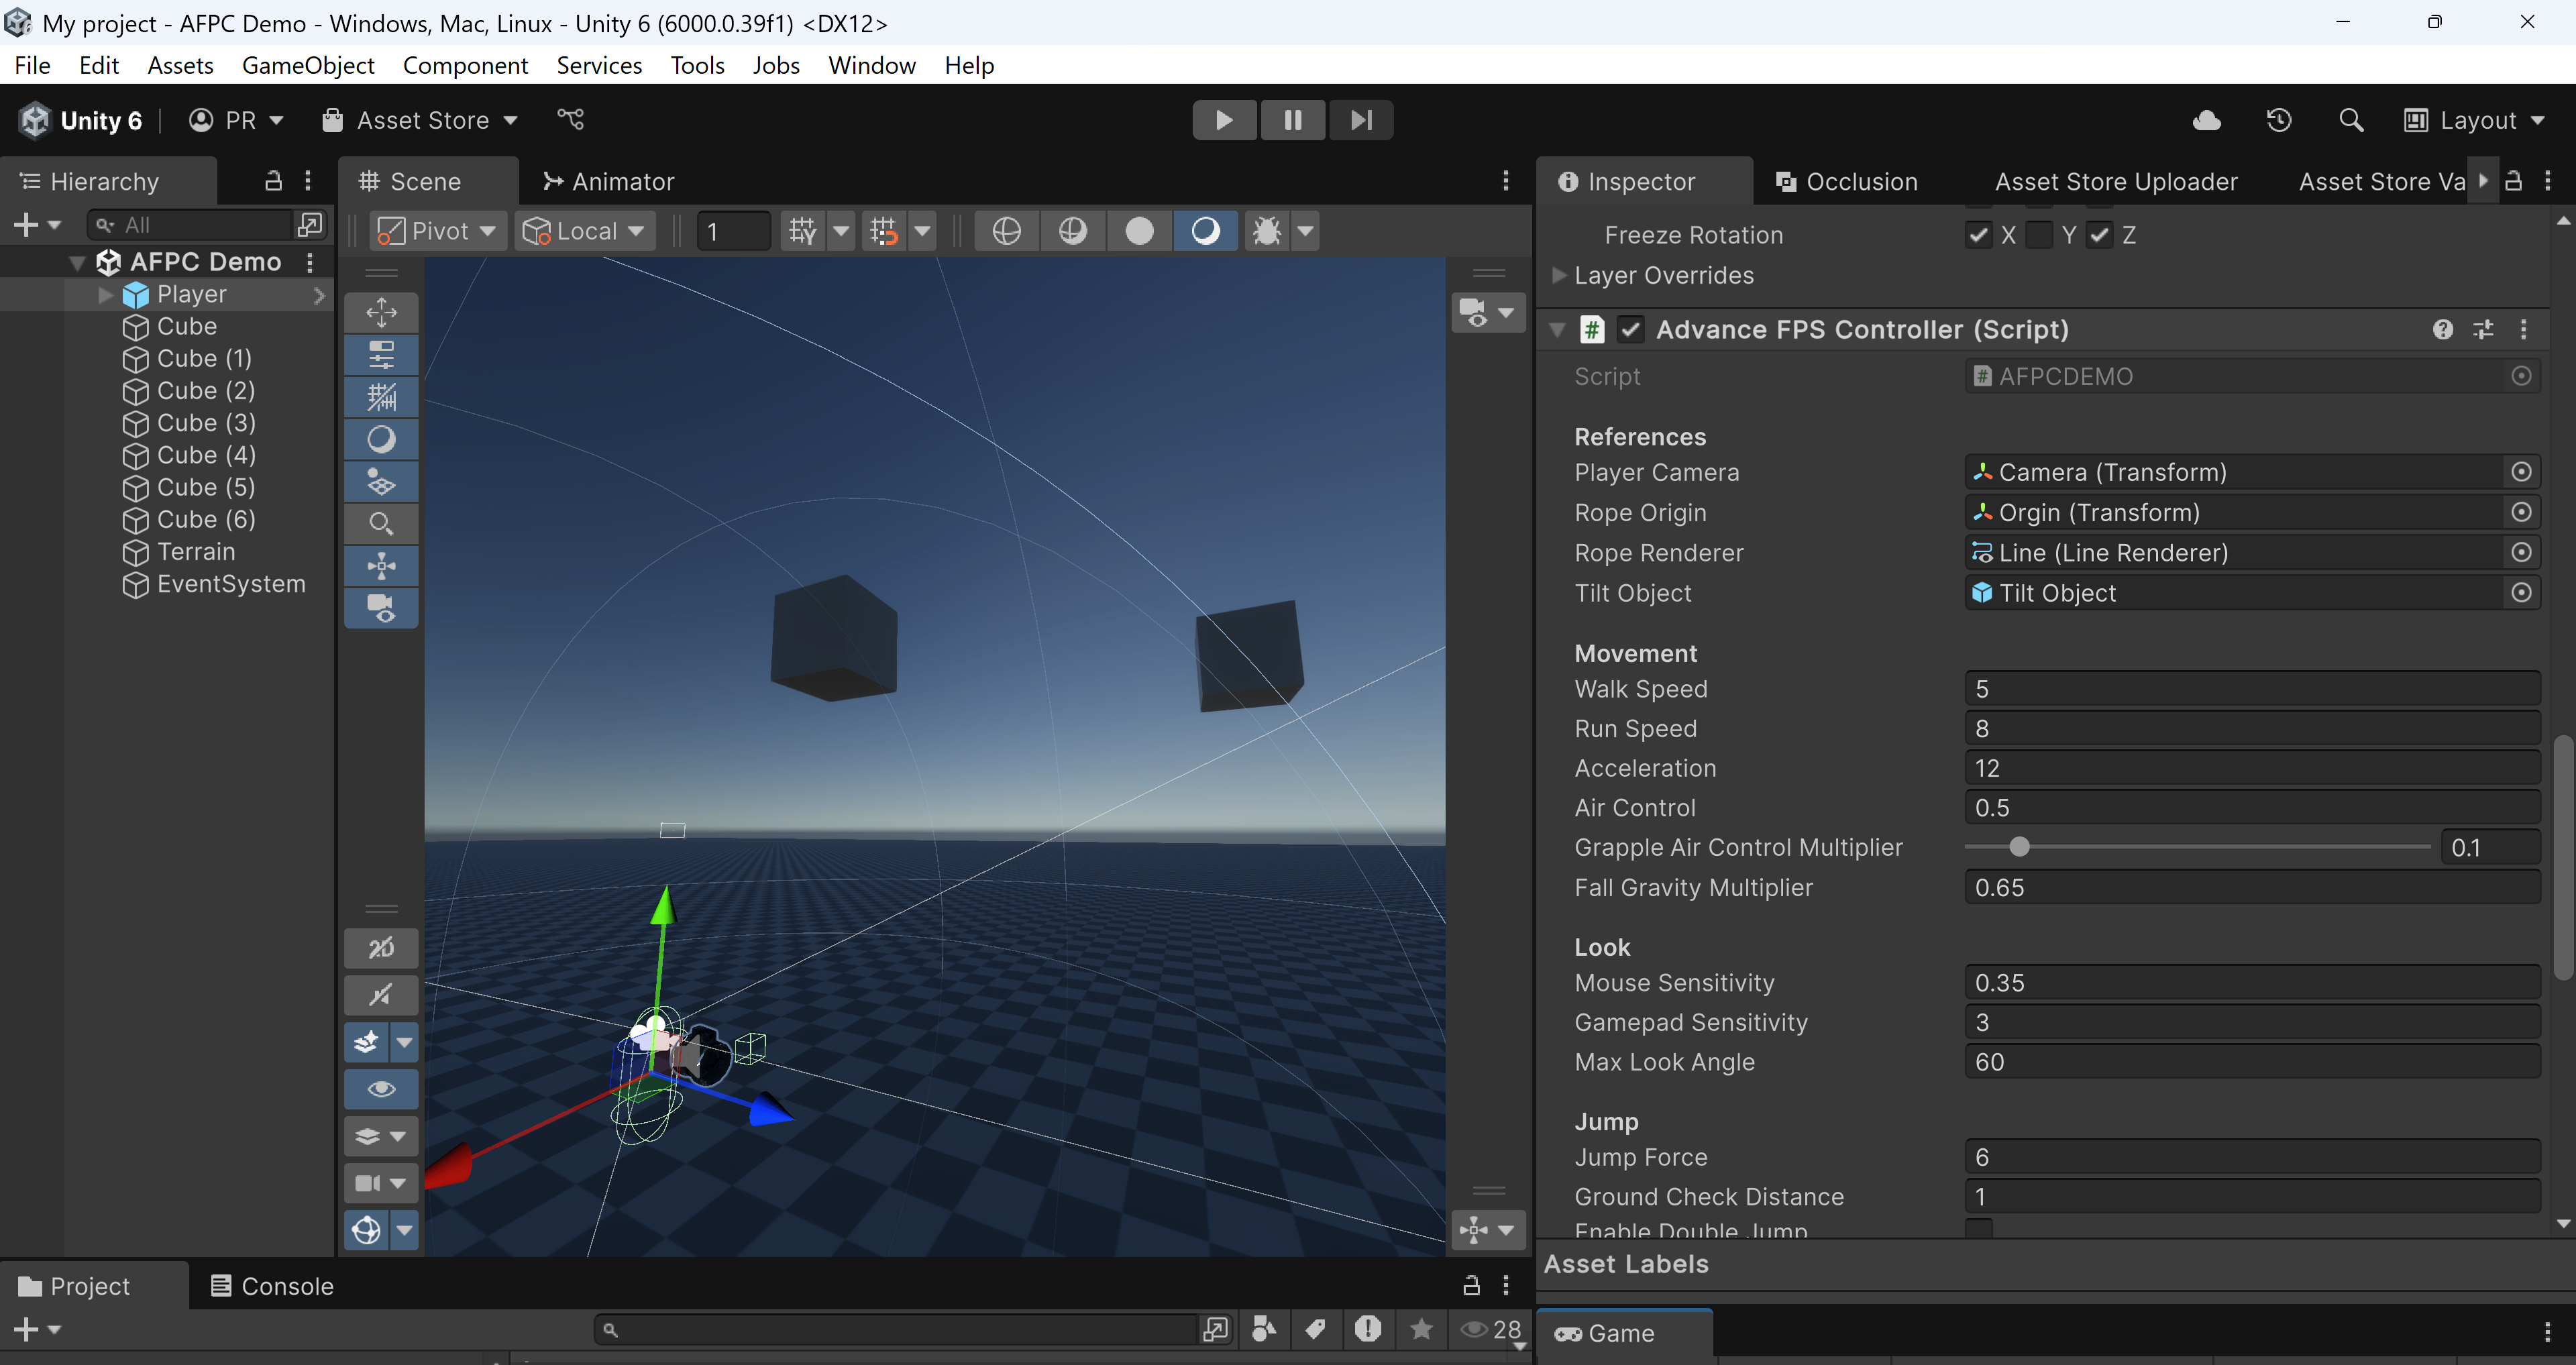This screenshot has height=1365, width=2576.
Task: Lock the Hierarchy panel
Action: pos(273,181)
